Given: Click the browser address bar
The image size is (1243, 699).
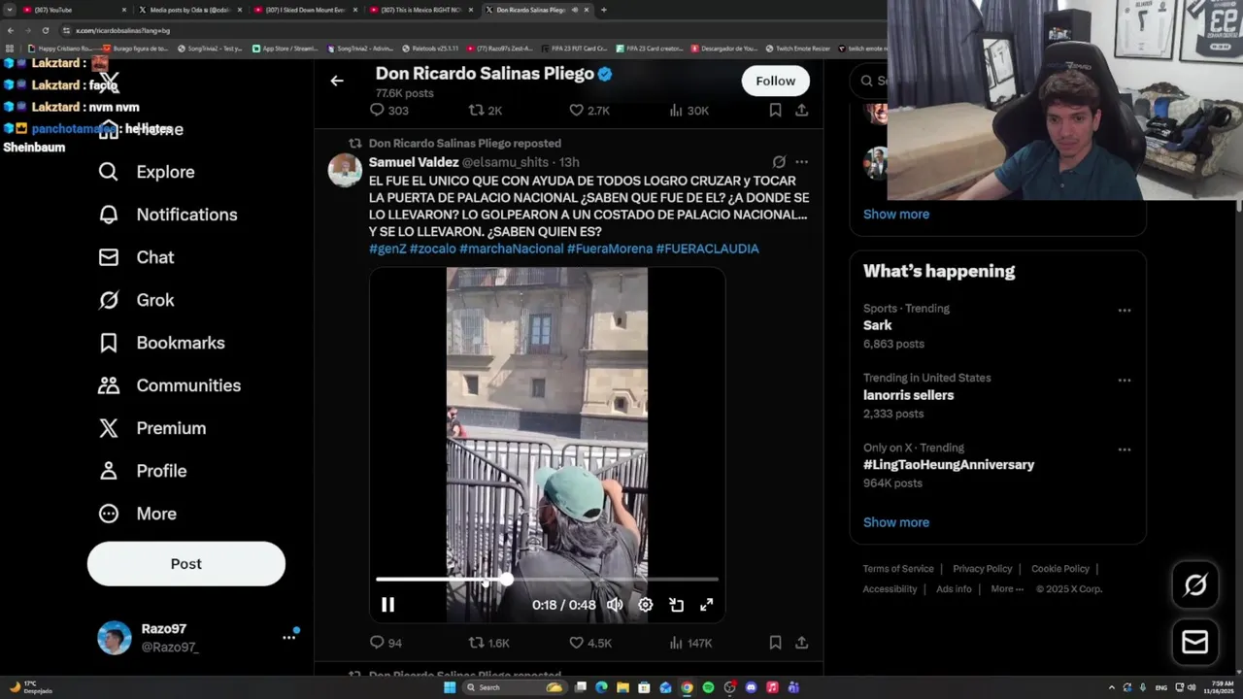Looking at the screenshot, I should (466, 30).
